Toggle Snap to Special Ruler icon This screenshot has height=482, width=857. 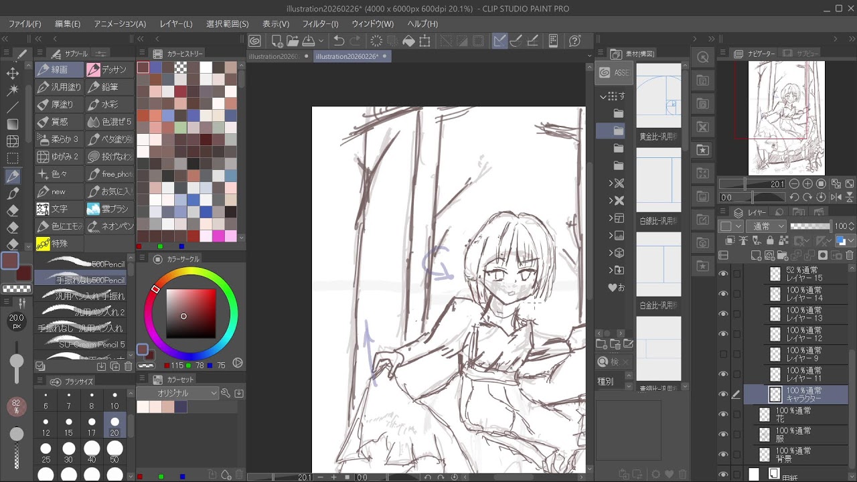pos(516,41)
